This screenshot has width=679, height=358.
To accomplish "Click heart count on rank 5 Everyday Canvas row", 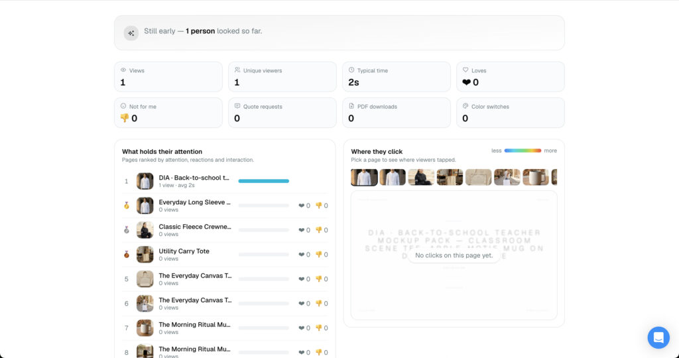I will 304,279.
